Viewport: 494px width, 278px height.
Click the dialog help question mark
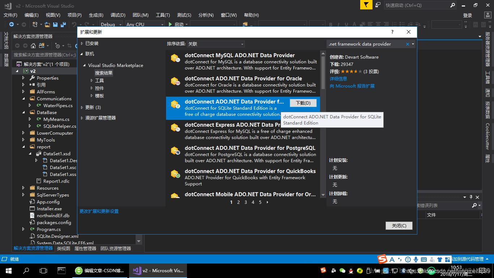coord(392,32)
